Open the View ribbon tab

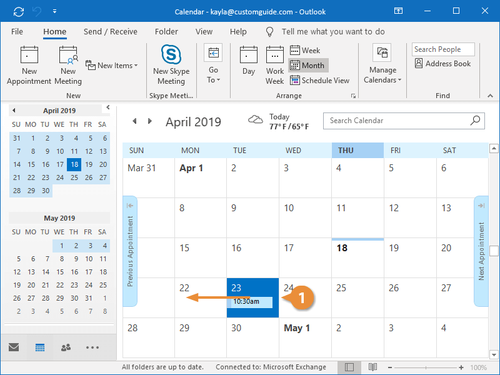click(x=204, y=32)
